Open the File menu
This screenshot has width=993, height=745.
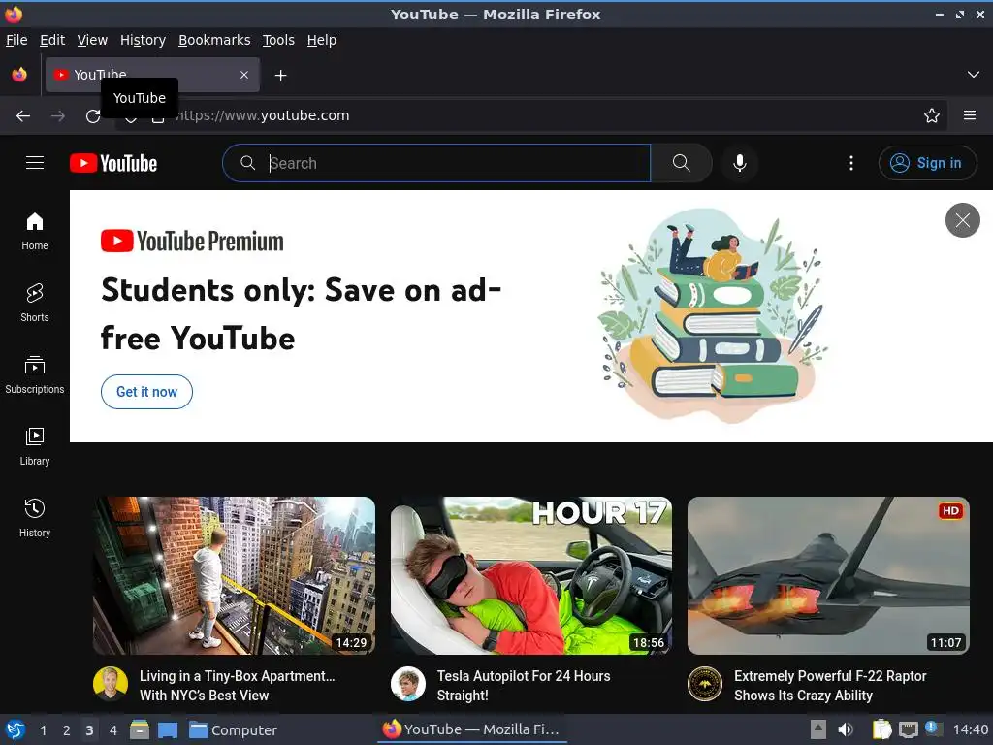click(16, 40)
